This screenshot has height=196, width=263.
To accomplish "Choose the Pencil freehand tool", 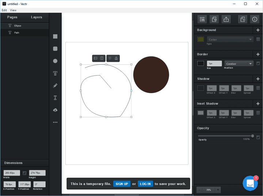I will (x=55, y=85).
